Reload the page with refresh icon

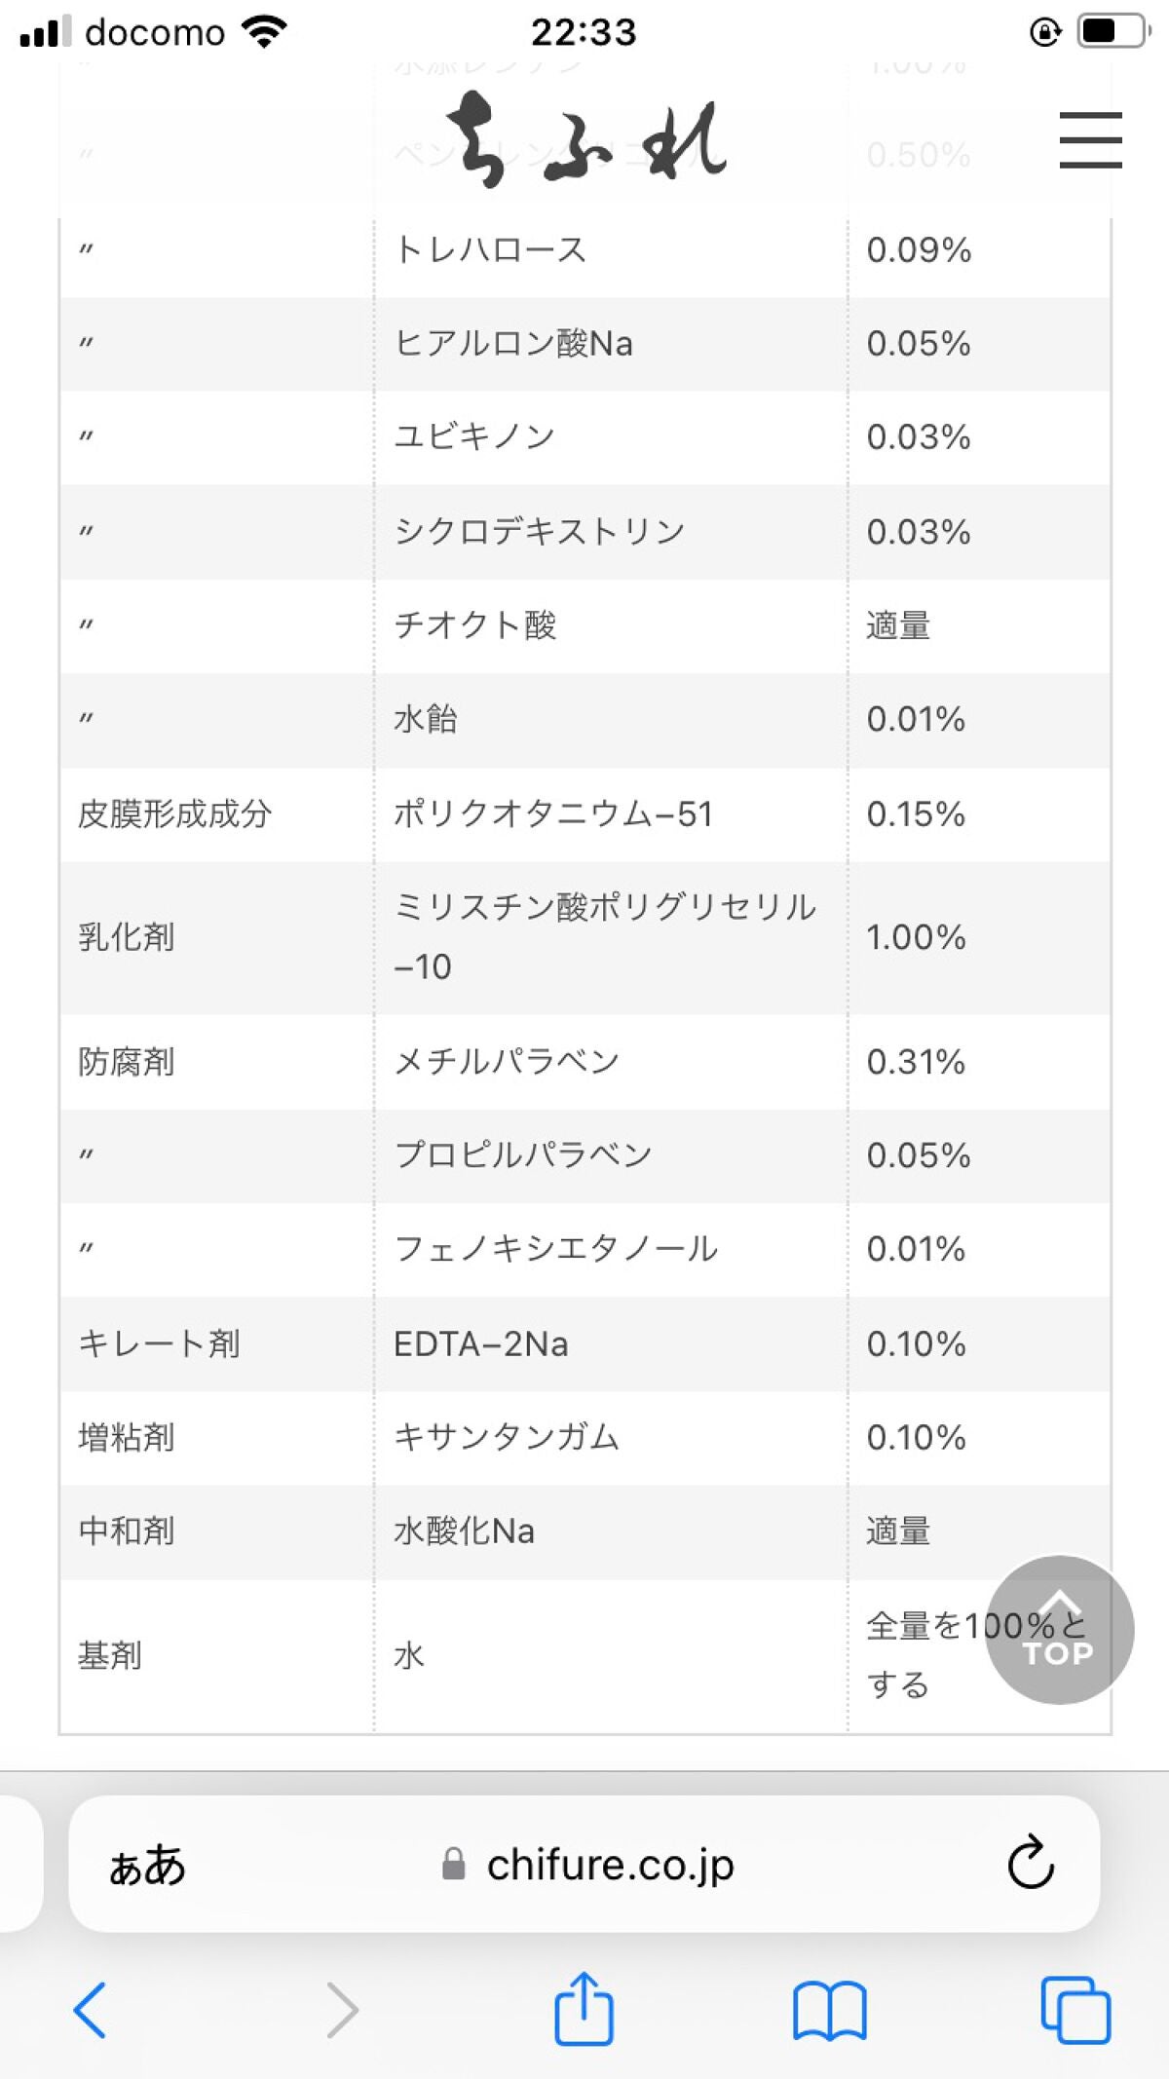[x=1030, y=1863]
